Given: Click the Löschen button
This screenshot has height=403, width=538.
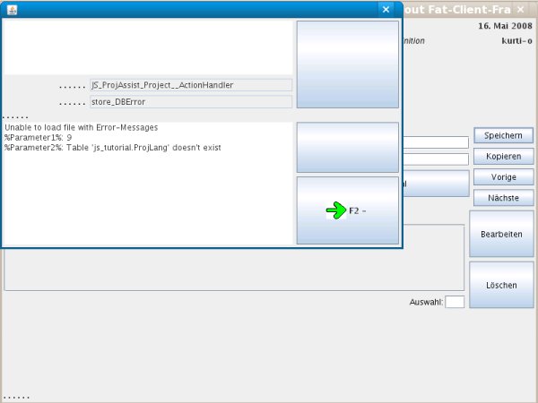Looking at the screenshot, I should 501,285.
